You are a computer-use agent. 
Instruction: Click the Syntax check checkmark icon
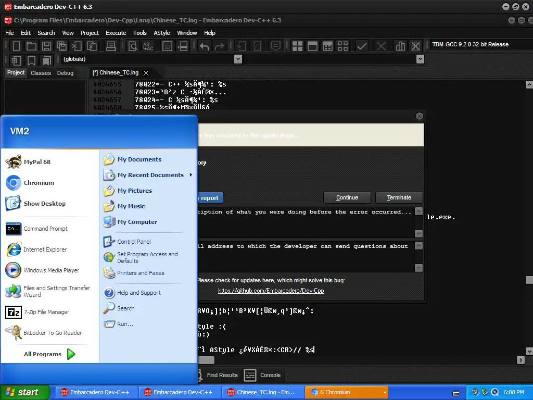[x=362, y=46]
